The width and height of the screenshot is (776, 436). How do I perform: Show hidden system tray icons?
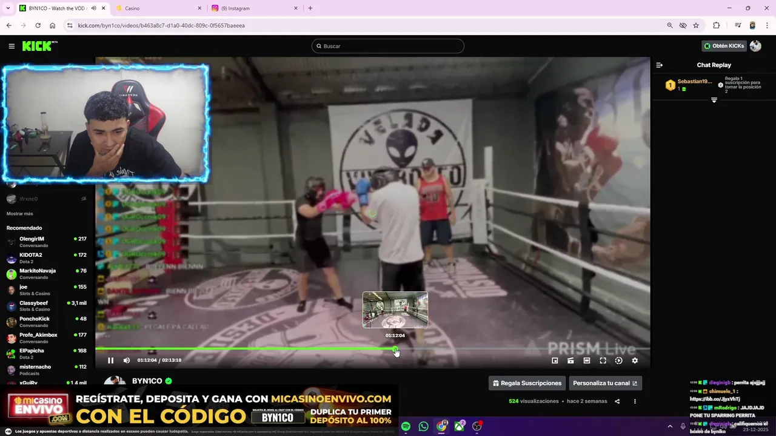670,426
